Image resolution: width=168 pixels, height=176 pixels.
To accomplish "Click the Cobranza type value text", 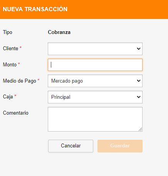I will pyautogui.click(x=59, y=32).
